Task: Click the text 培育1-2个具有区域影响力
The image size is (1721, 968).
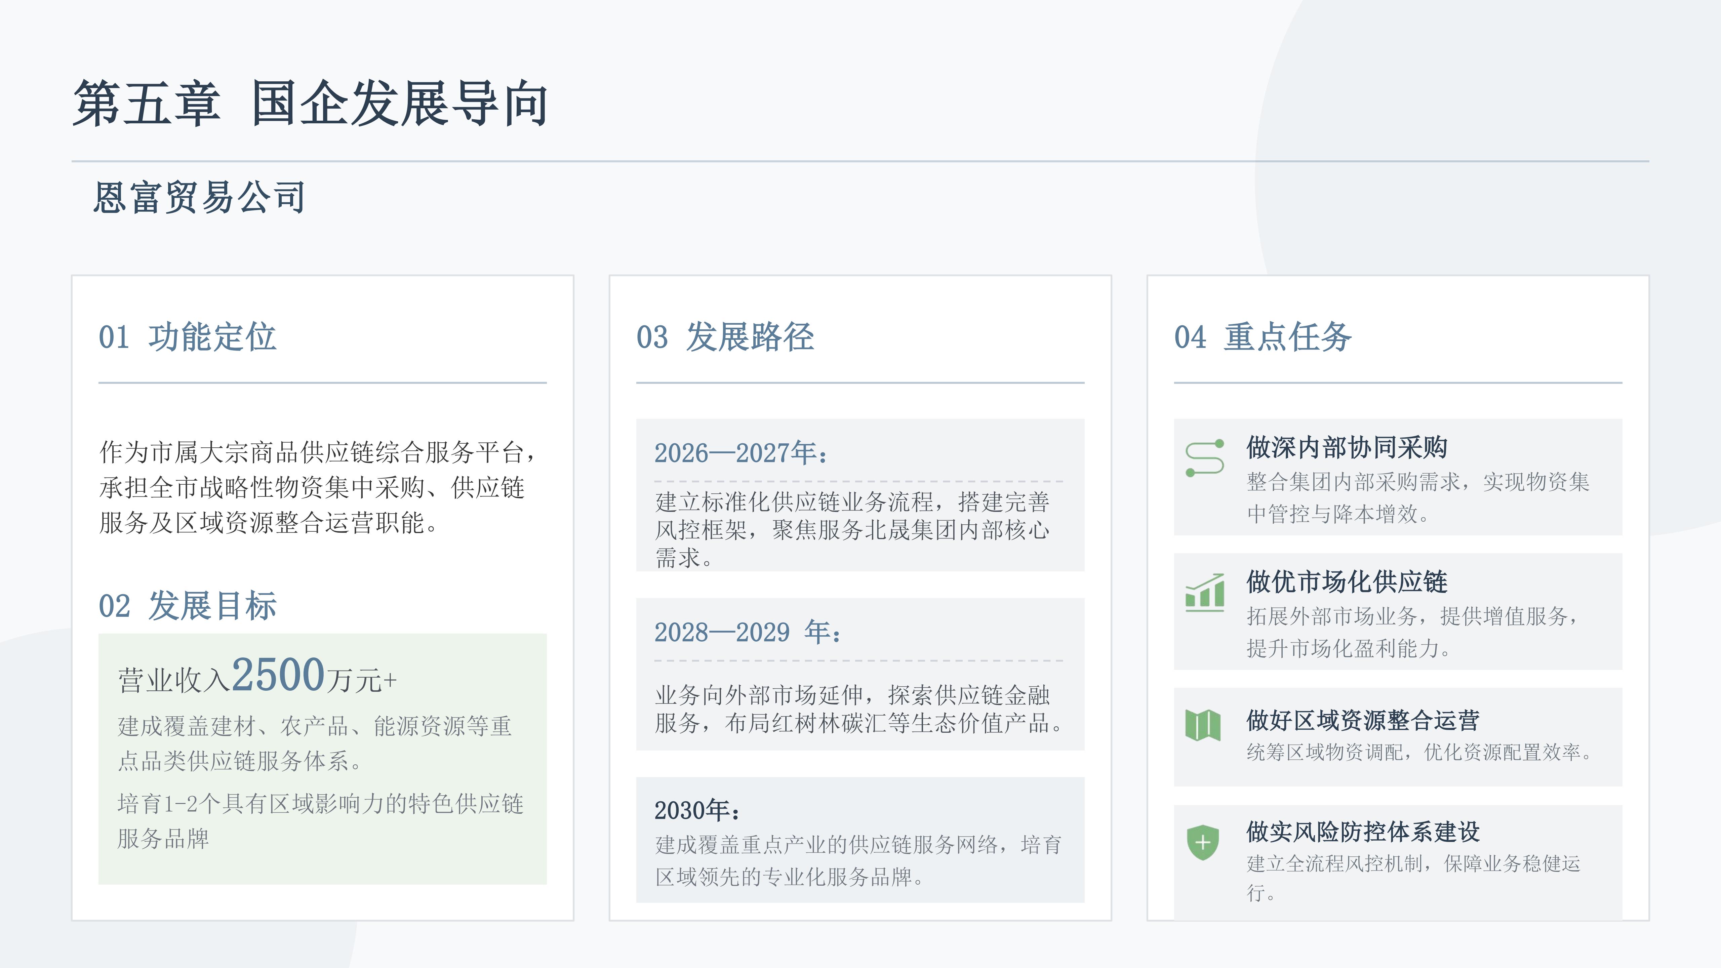Action: [x=321, y=821]
